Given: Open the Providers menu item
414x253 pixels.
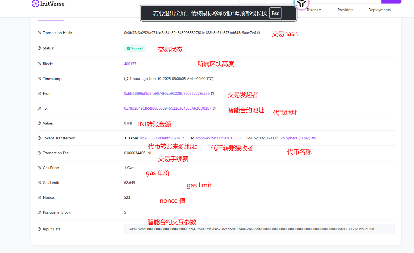Looking at the screenshot, I should [345, 10].
